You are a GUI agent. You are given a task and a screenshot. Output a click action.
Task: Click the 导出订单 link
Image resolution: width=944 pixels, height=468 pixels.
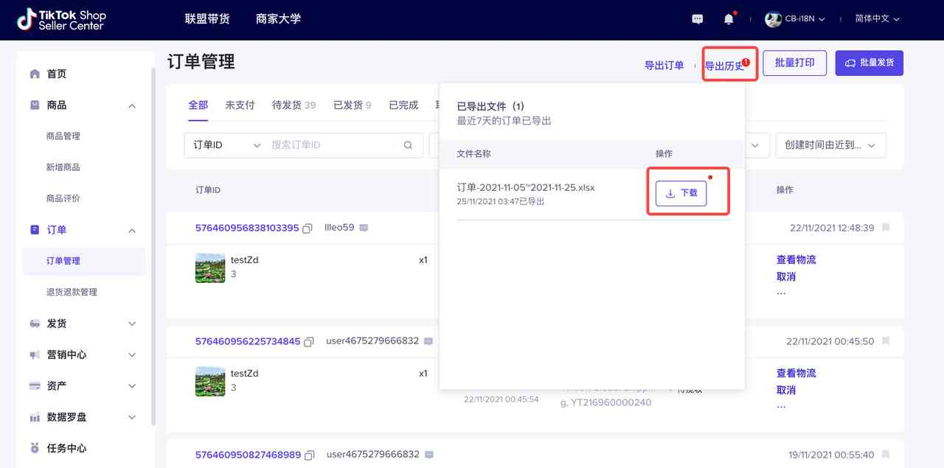point(664,66)
